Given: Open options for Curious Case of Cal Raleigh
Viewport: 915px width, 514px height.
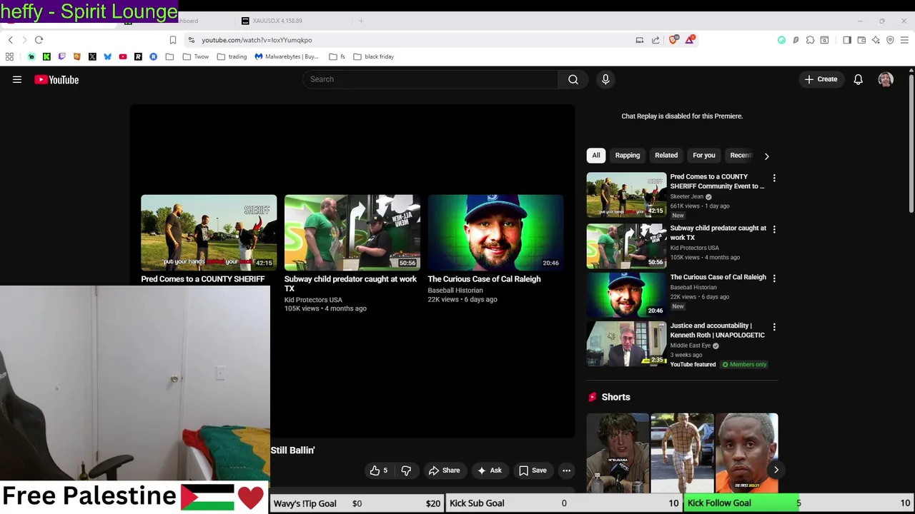Looking at the screenshot, I should (774, 278).
